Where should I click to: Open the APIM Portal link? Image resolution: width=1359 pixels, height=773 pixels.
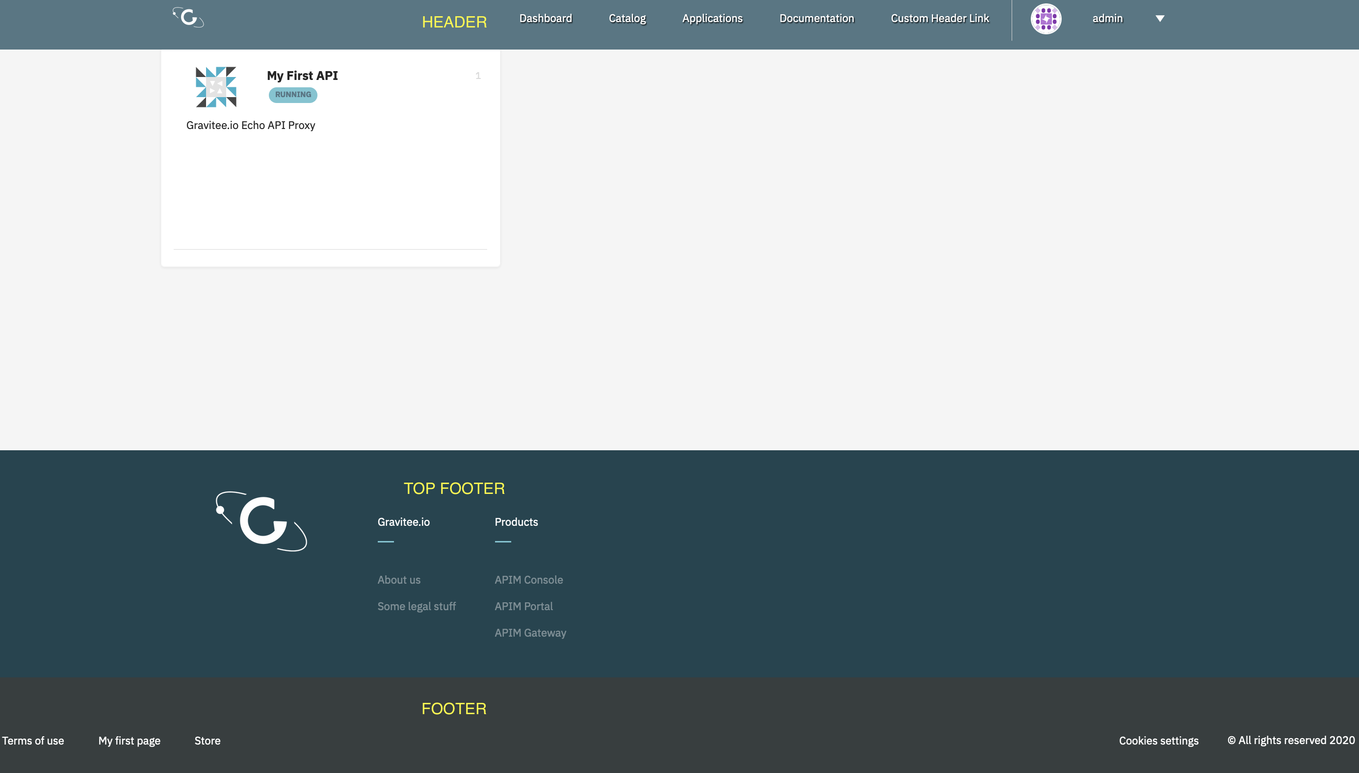tap(523, 606)
